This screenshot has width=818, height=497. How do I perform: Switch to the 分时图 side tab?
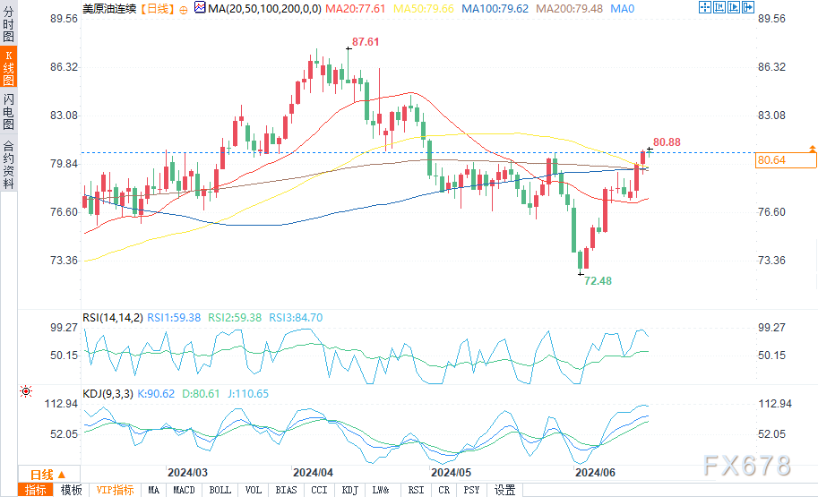pyautogui.click(x=8, y=28)
